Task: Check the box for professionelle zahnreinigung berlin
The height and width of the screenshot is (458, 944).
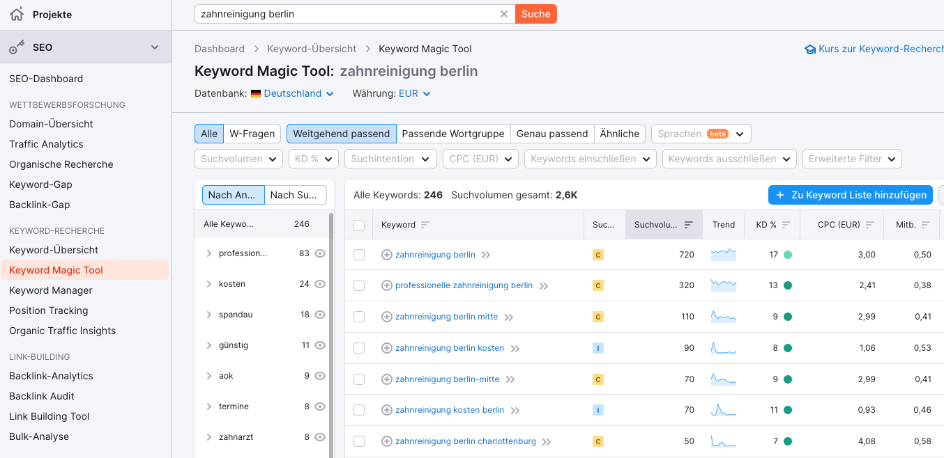Action: coord(359,285)
